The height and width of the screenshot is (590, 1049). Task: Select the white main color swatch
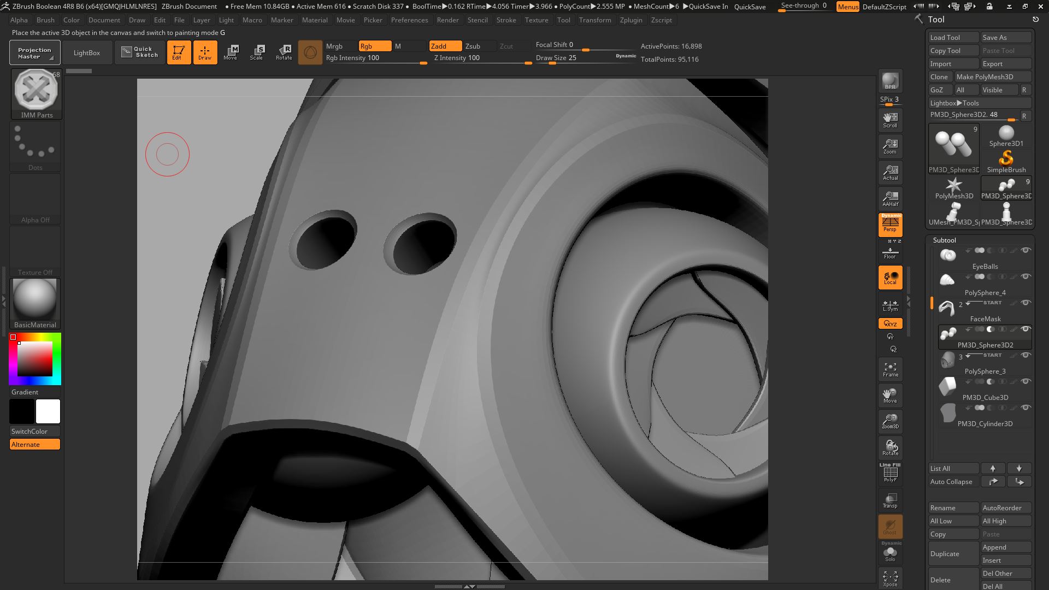48,411
